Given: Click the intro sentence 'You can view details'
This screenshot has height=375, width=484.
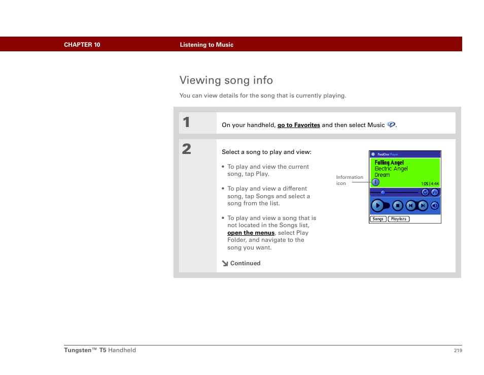Looking at the screenshot, I should point(263,96).
